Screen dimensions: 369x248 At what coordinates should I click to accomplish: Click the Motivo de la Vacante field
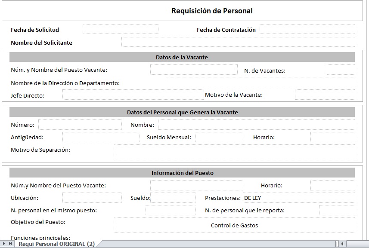pyautogui.click(x=325, y=95)
